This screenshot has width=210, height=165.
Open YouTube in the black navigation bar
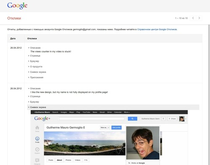tap(87, 112)
